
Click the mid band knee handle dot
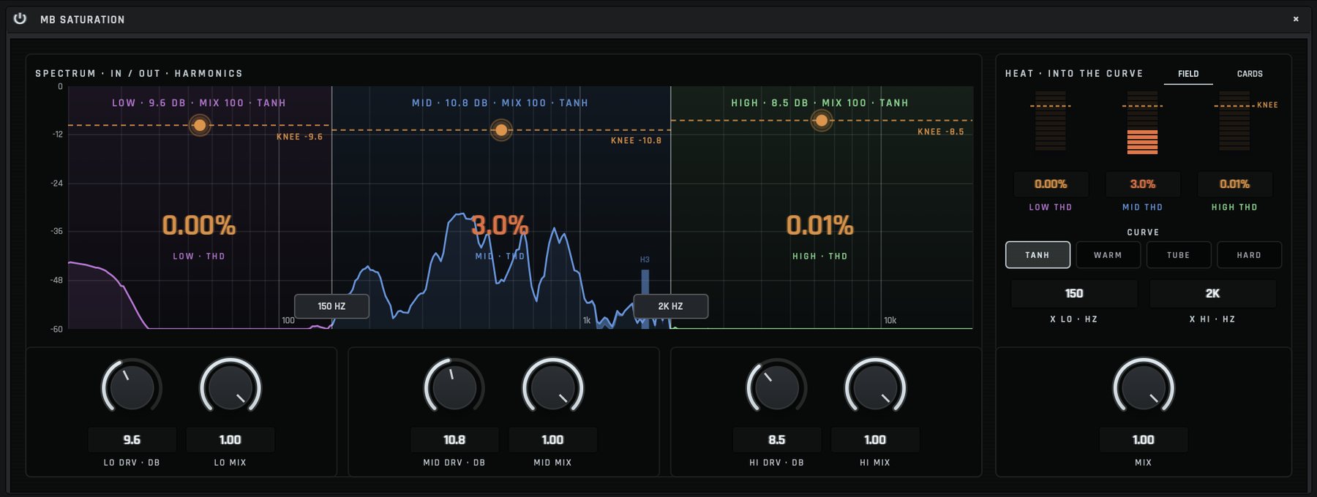tap(501, 130)
